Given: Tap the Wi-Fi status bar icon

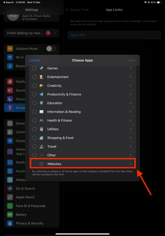Looking at the screenshot, I should 145,2.
